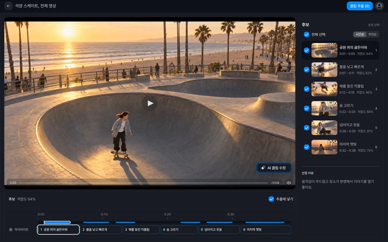
Task: Click the 0:32 – 0:38 time range text
Action: point(348,151)
